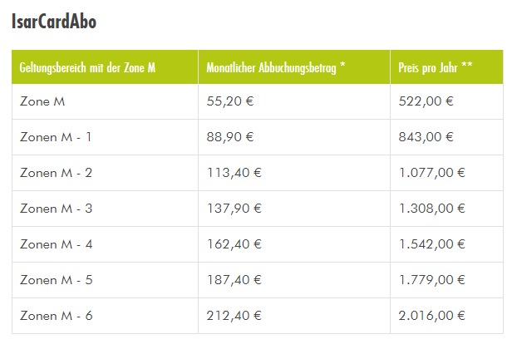Select the Zonen M - 4 cell
Screen dimensions: 512x349
[x=56, y=244]
